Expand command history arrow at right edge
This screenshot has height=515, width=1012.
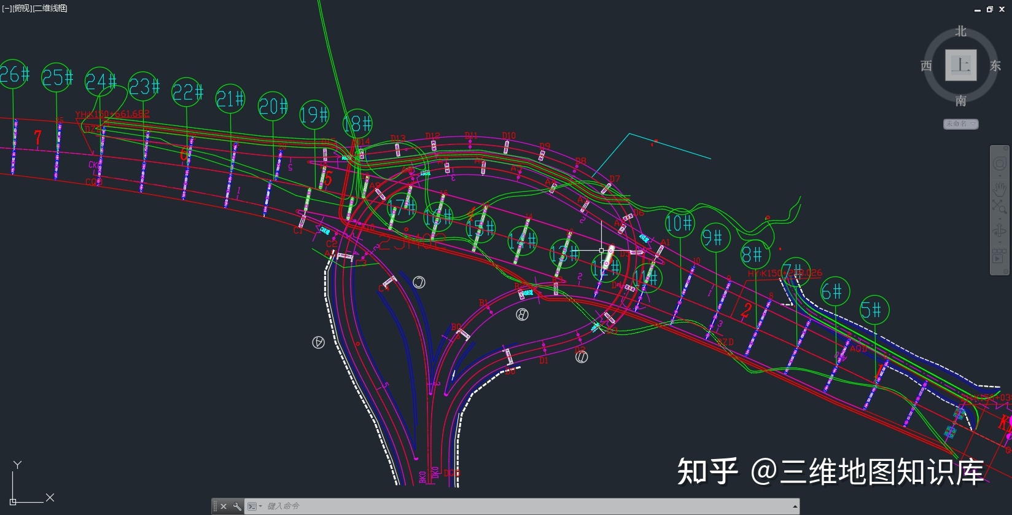(795, 506)
